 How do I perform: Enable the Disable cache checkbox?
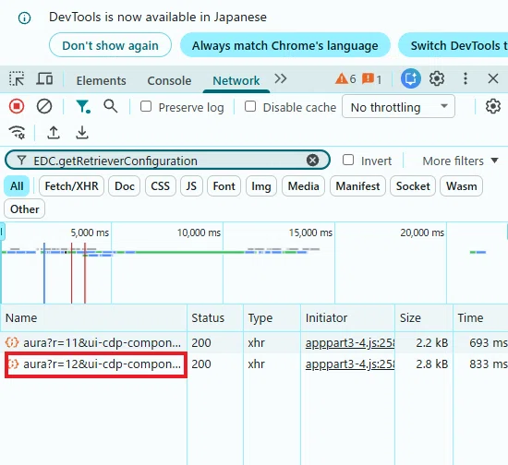[250, 106]
